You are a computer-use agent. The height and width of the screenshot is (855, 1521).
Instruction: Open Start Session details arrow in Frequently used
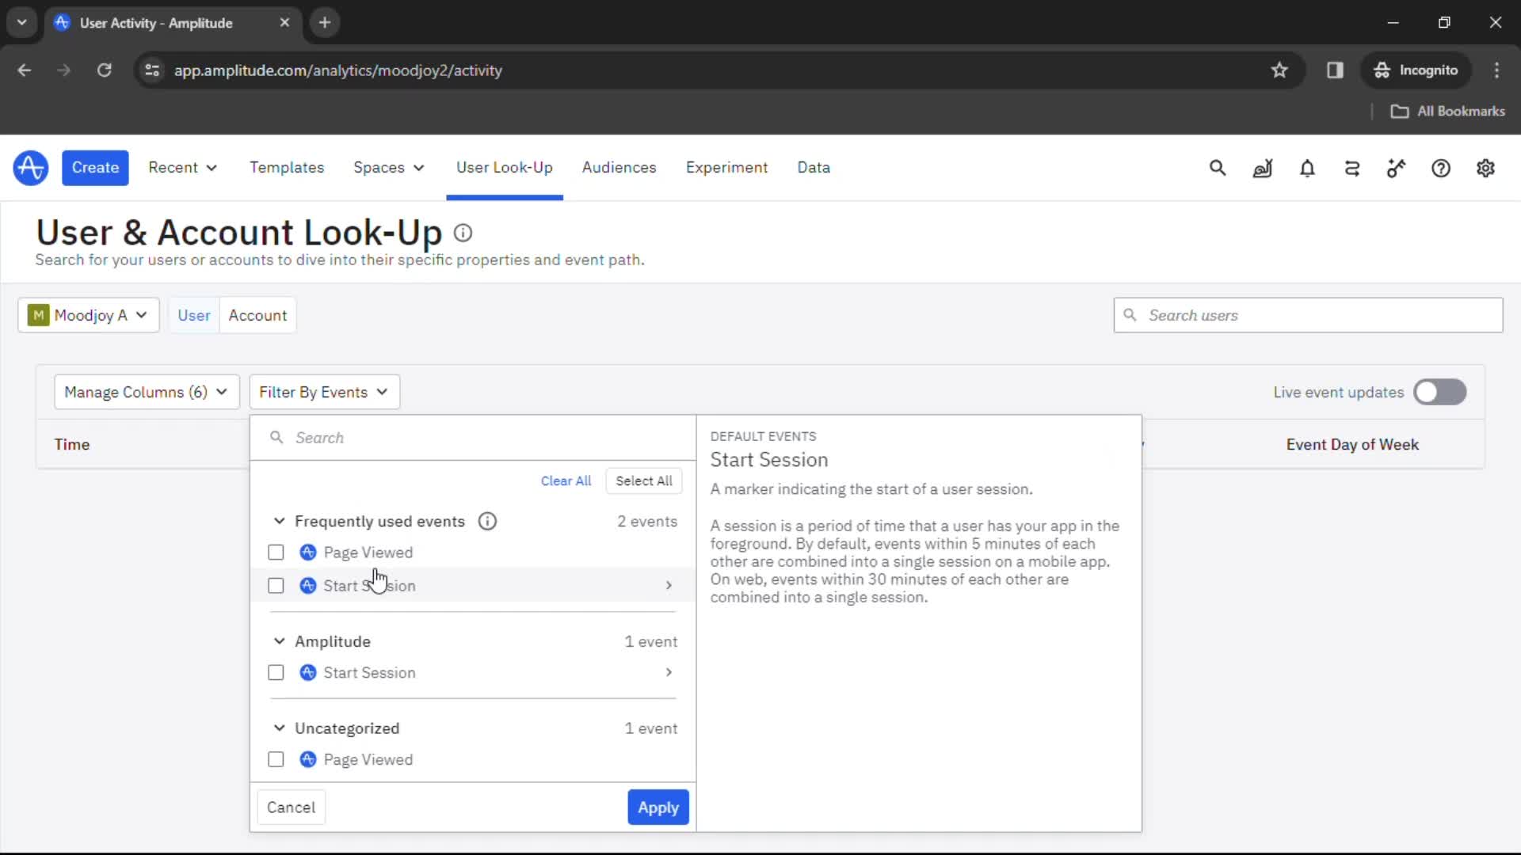click(669, 586)
